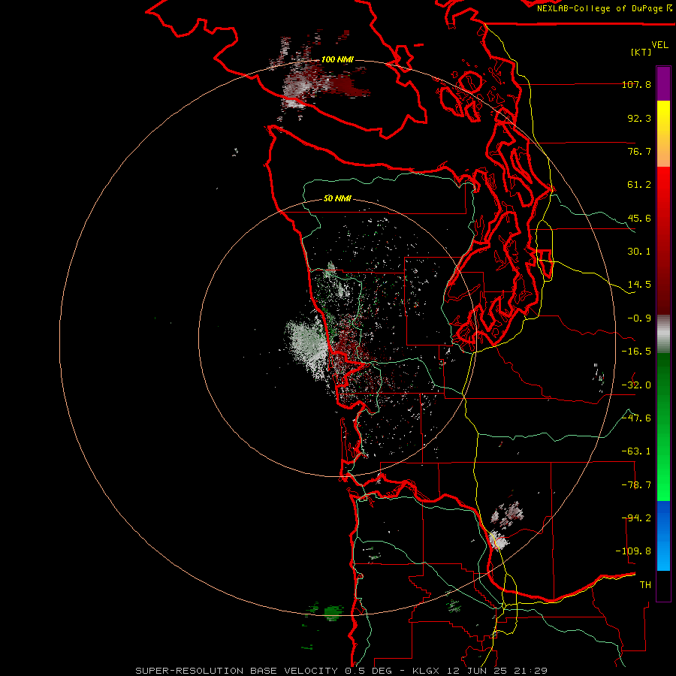676x676 pixels.
Task: Click the -32.0 velocity scale value
Action: click(636, 385)
